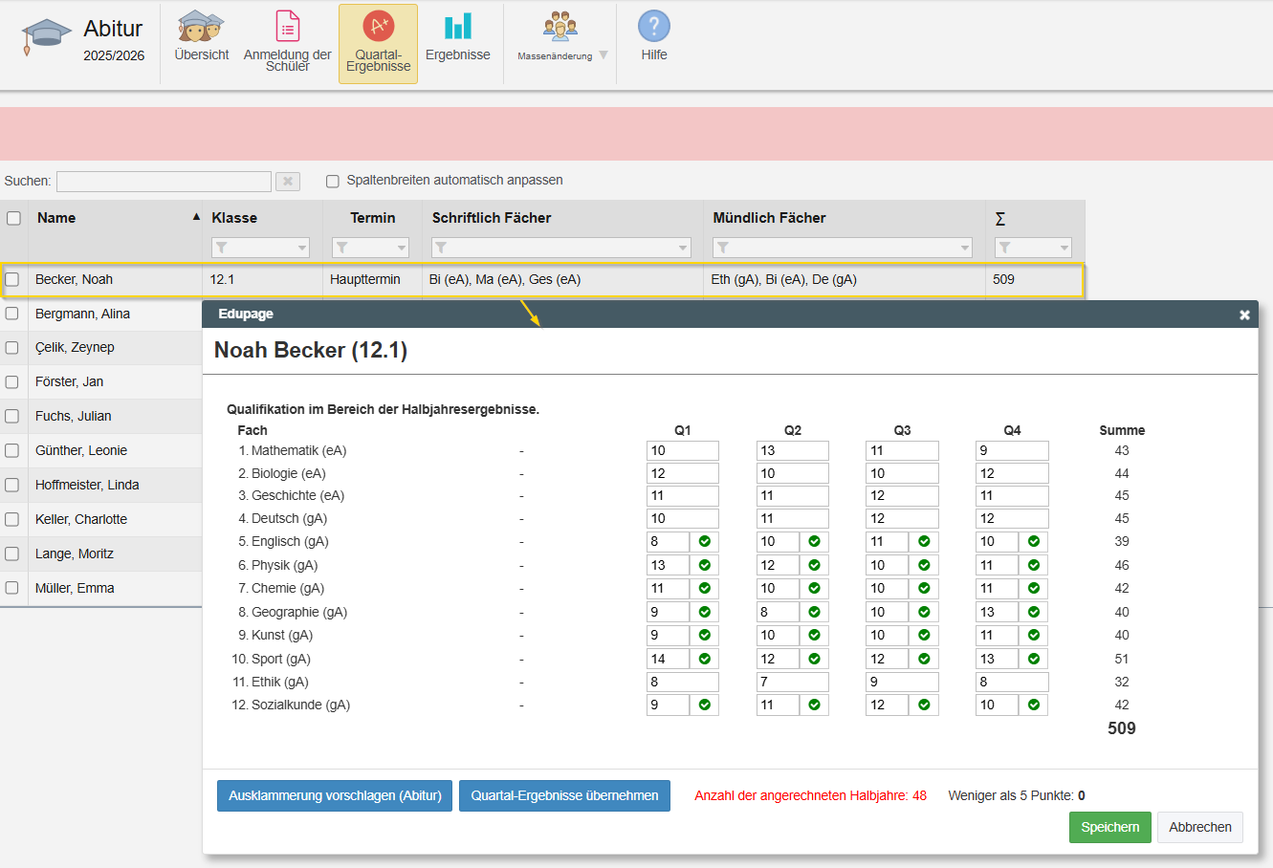Screen dimensions: 1273x868
Task: Open the Schriftlich Fächer filter dropdown
Action: [683, 249]
